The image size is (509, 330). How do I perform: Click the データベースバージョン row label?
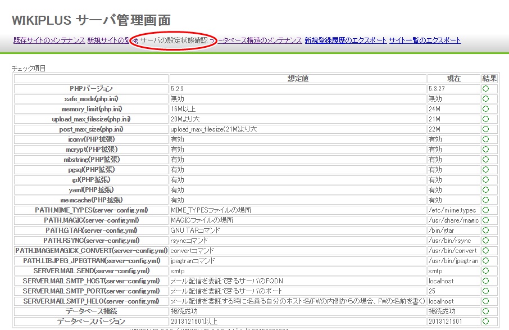tap(91, 322)
